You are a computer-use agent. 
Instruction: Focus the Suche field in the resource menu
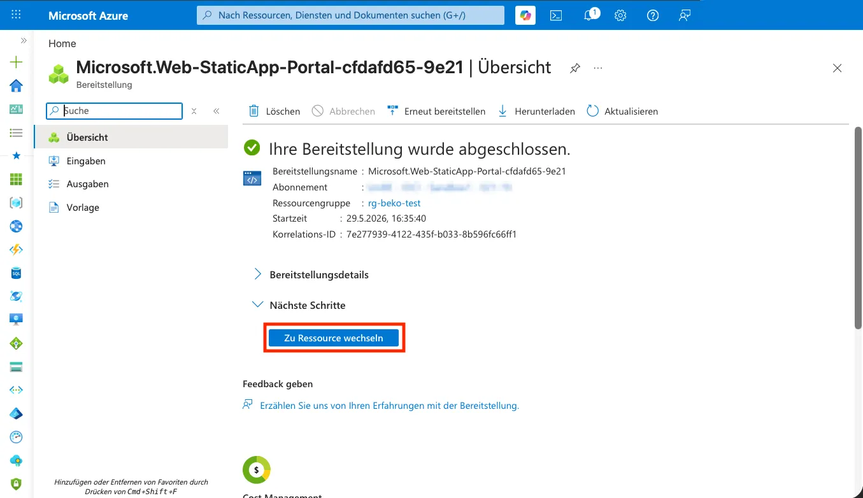pyautogui.click(x=115, y=111)
